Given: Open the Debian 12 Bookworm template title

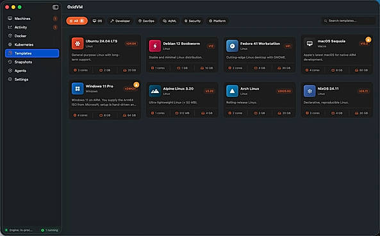Looking at the screenshot, I should tap(181, 44).
